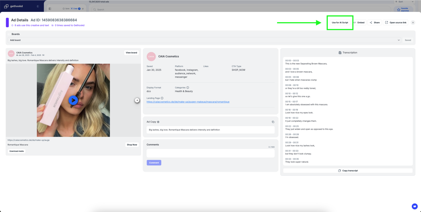Go to next media with arrow icon
Image resolution: width=421 pixels, height=212 pixels.
(x=137, y=100)
